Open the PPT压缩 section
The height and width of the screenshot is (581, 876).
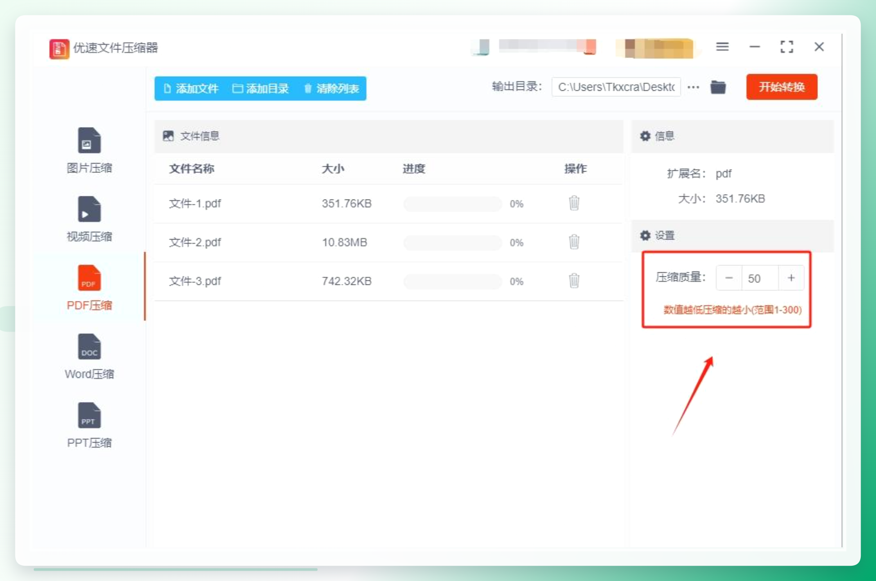click(x=89, y=426)
